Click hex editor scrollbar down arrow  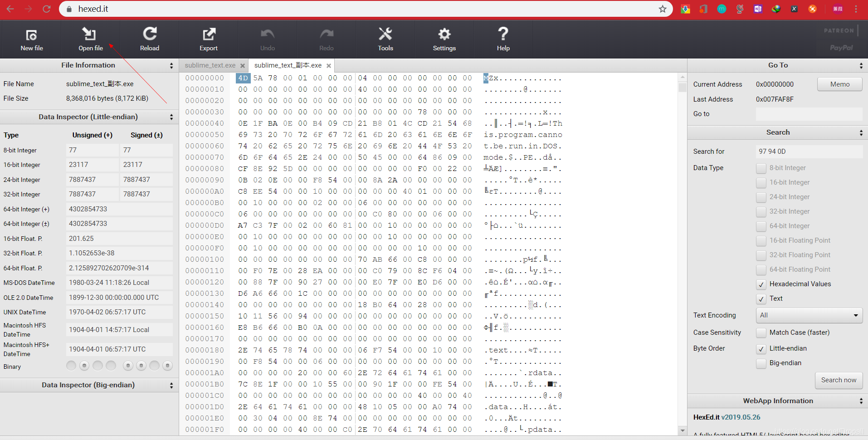[x=683, y=430]
